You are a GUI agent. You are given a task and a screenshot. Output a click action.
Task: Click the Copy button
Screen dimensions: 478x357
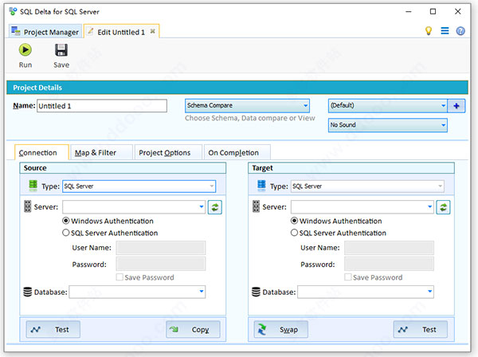click(193, 329)
